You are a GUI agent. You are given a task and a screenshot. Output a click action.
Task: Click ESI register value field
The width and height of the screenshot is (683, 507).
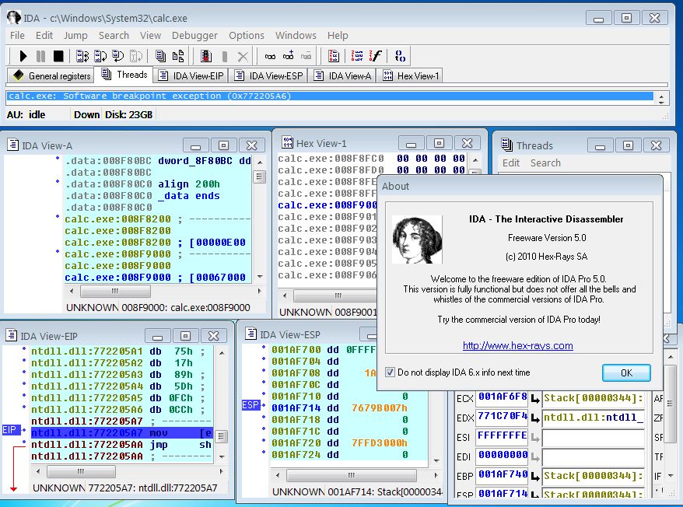tap(502, 436)
